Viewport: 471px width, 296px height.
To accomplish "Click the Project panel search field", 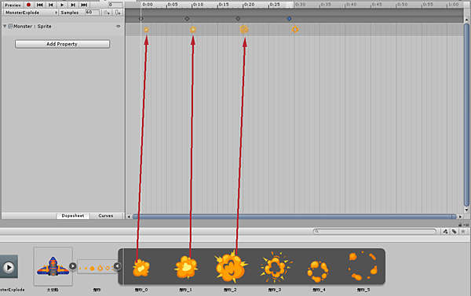I will coord(374,231).
